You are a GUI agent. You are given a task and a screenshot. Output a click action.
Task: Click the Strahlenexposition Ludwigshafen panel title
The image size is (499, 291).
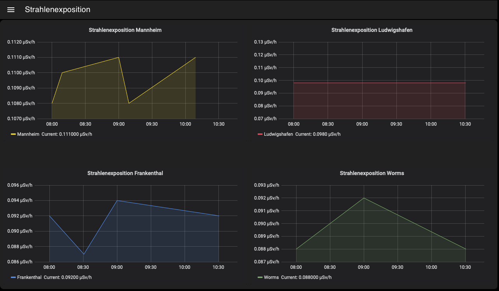tap(372, 30)
